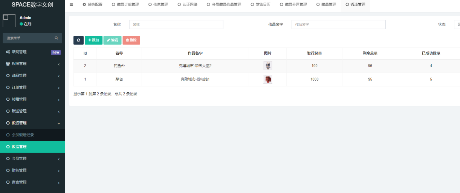The image size is (460, 193).
Task: Click the 1000 issue total cell
Action: click(x=314, y=79)
